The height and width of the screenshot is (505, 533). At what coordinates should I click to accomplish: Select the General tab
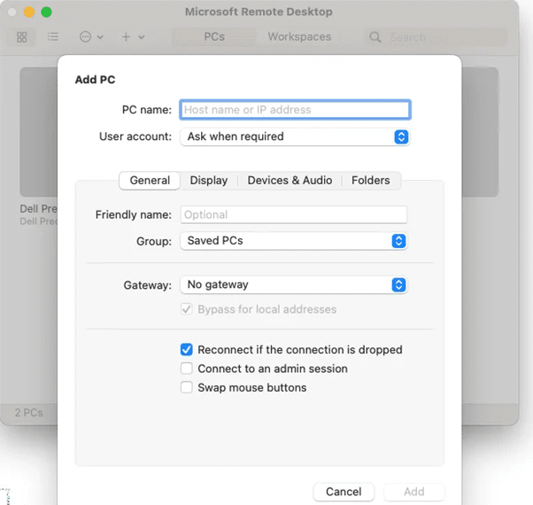pos(150,180)
